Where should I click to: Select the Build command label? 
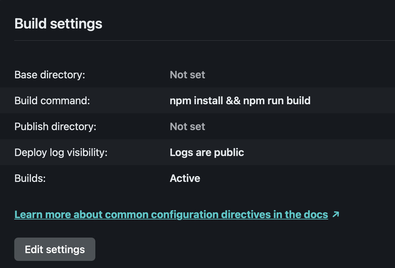[52, 101]
